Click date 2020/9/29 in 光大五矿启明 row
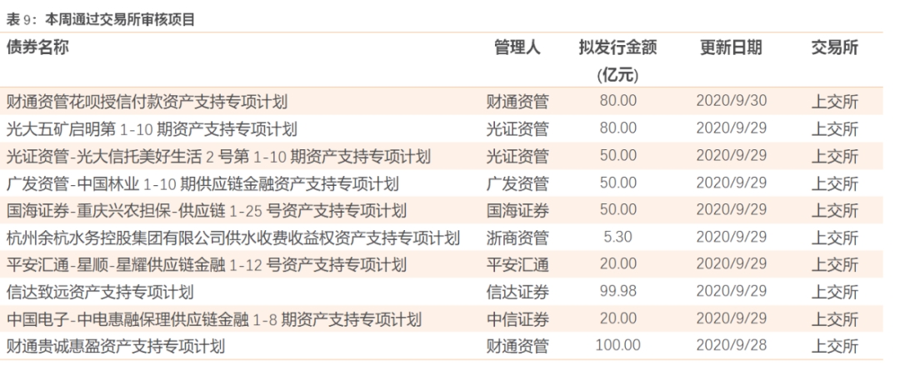The height and width of the screenshot is (371, 900). [x=732, y=128]
